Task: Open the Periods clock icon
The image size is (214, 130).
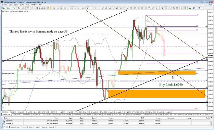Action: 194,8
